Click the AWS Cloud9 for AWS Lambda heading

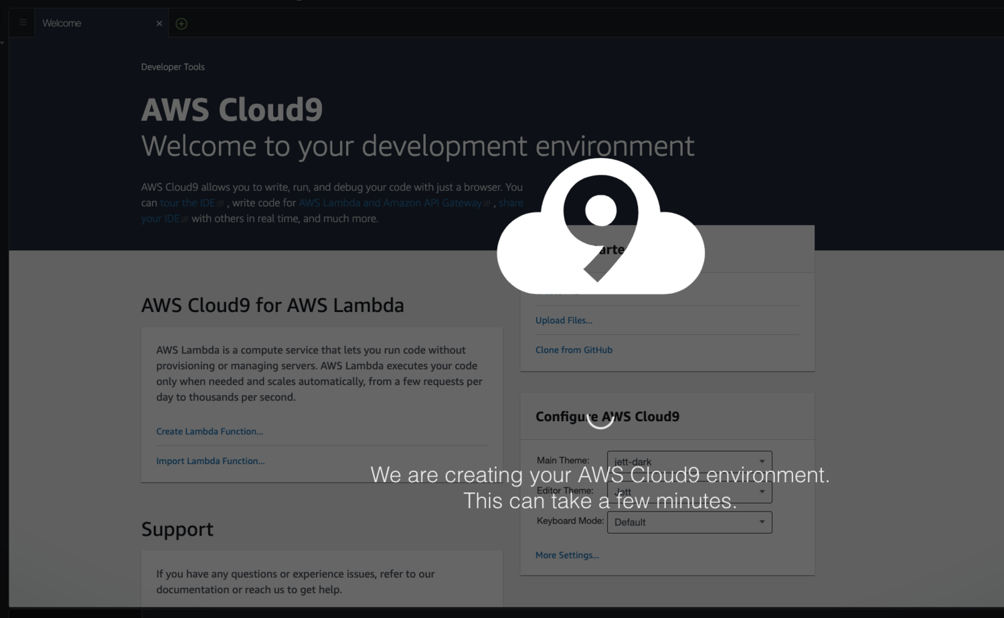click(272, 305)
